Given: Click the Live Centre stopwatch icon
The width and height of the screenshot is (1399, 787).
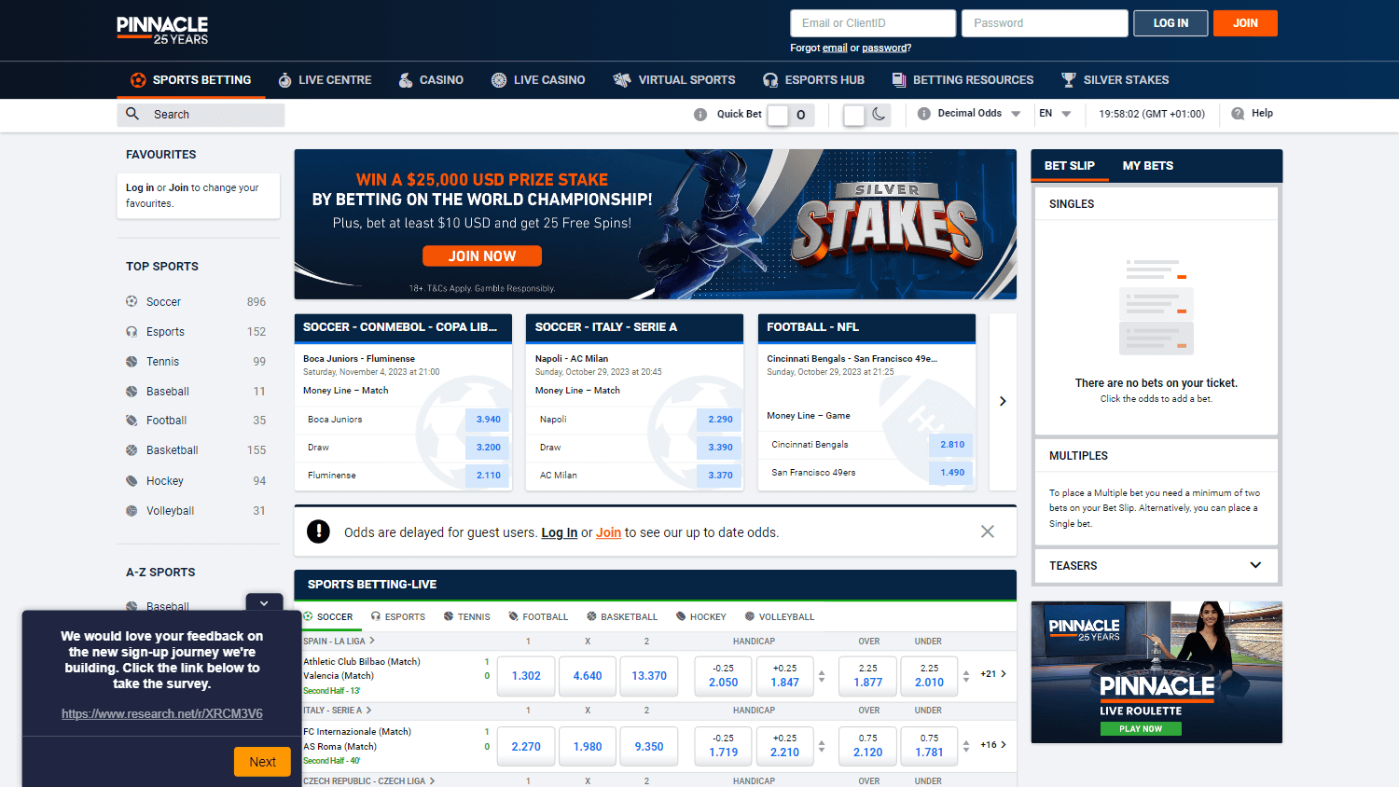Looking at the screenshot, I should pos(284,80).
